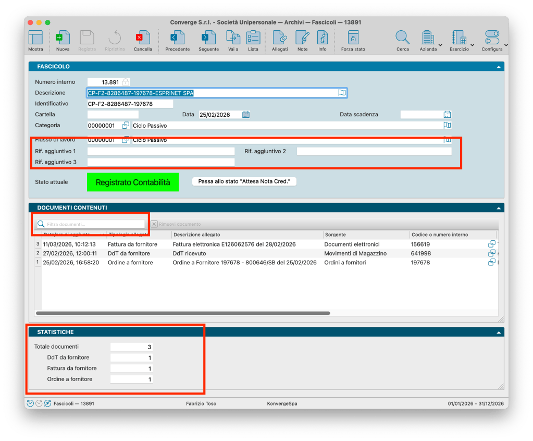533x441 pixels.
Task: Click the Rif. aggiuntivo 2 field
Action: [x=374, y=151]
